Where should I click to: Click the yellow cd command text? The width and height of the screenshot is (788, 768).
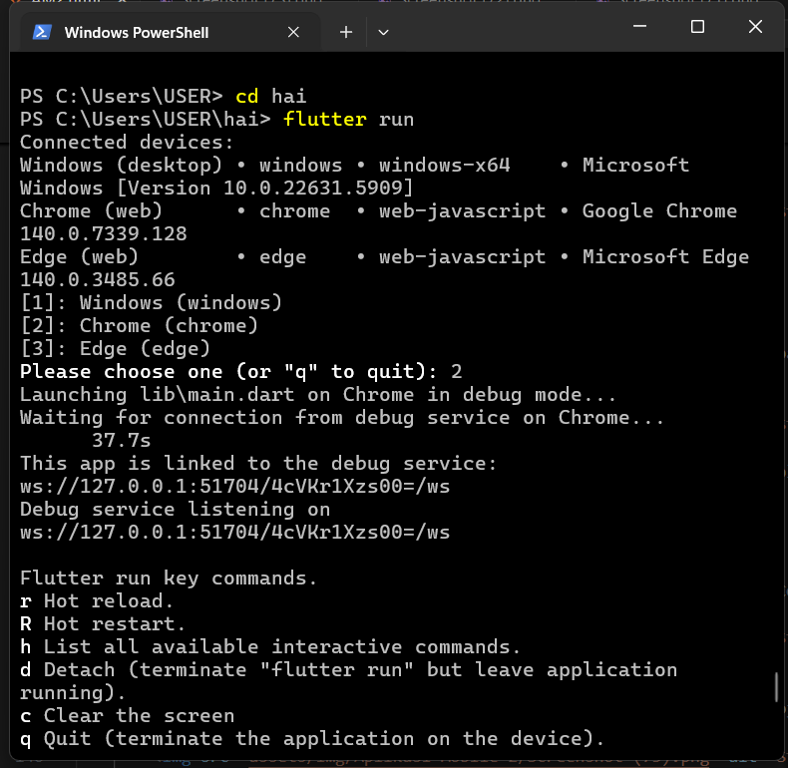pyautogui.click(x=246, y=97)
